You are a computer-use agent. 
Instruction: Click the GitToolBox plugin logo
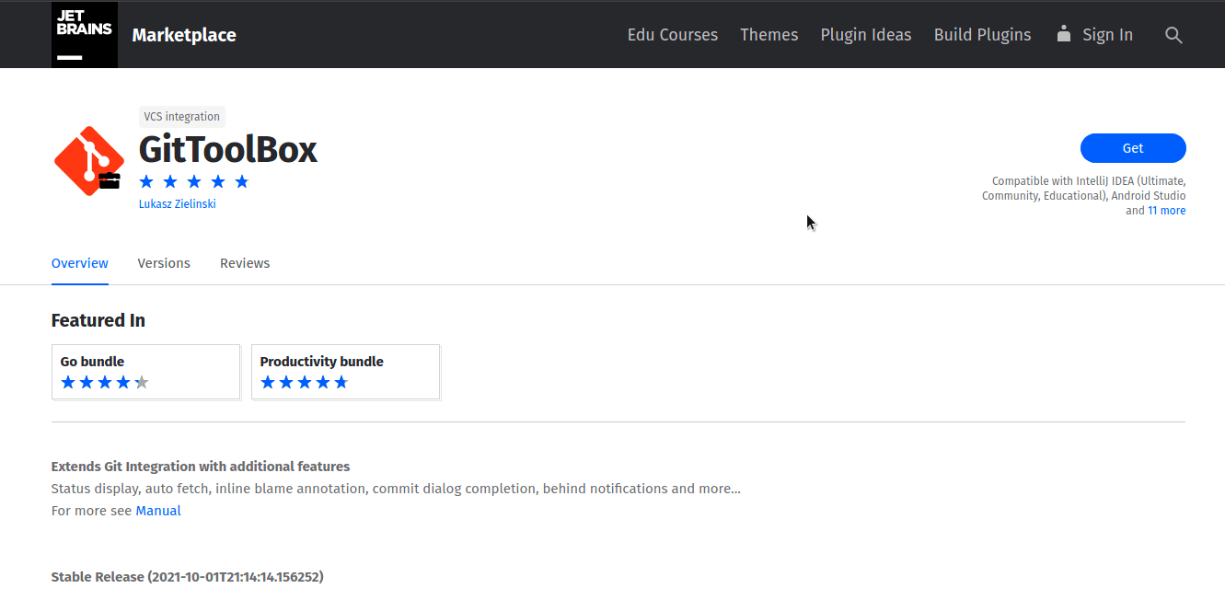click(x=88, y=161)
